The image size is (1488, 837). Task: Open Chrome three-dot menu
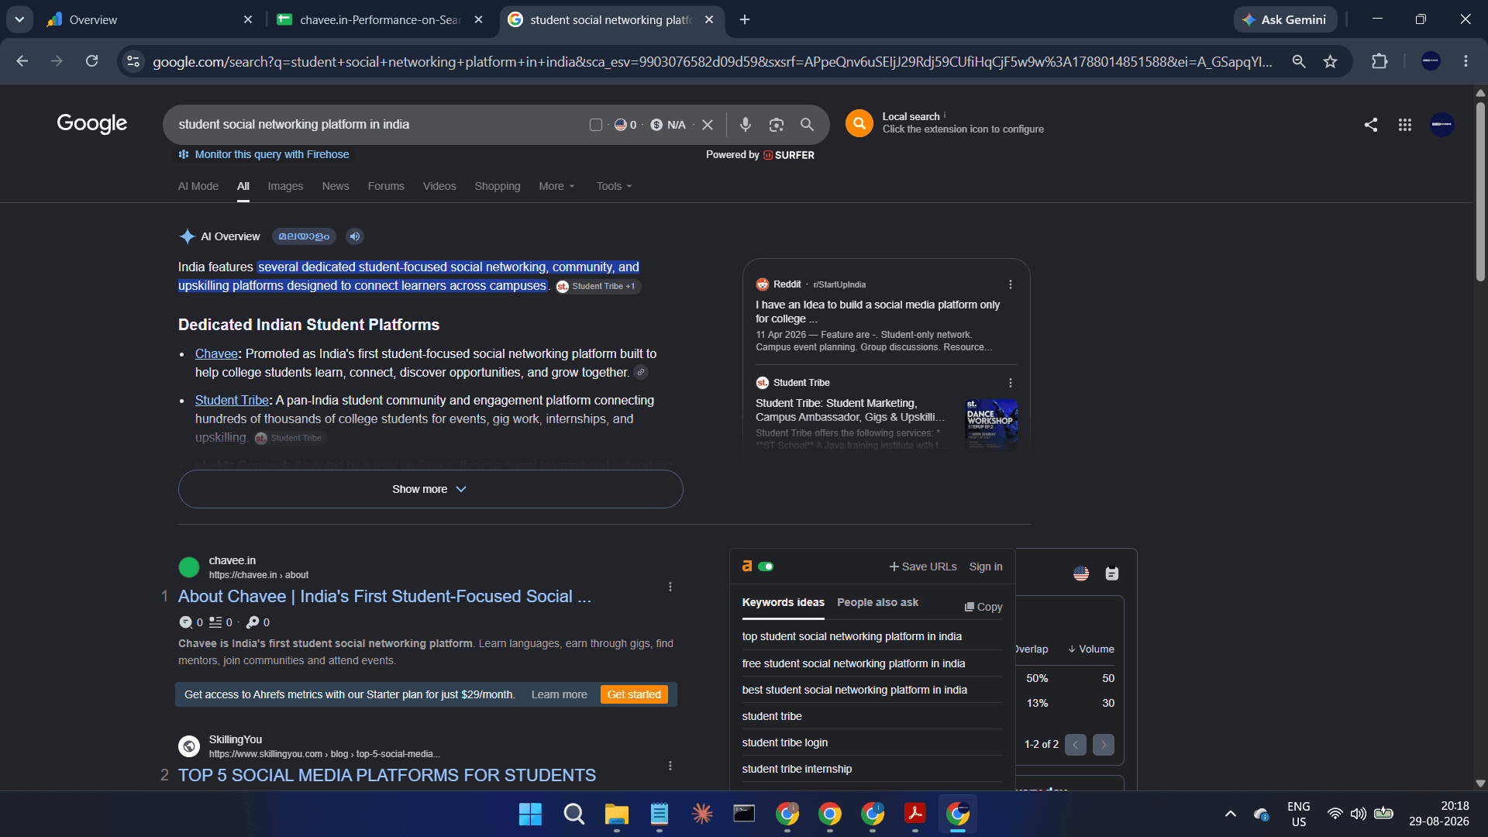tap(1466, 61)
